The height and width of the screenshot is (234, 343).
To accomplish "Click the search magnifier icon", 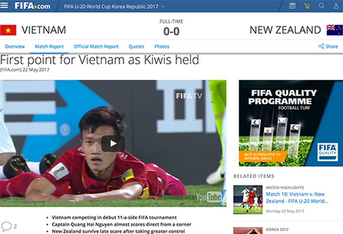I will (321, 6).
